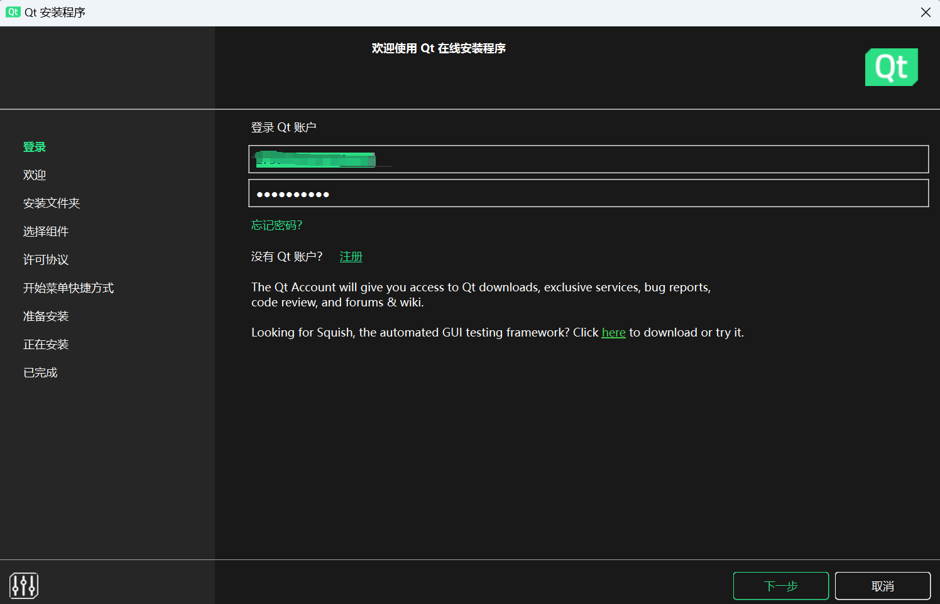Click the 'The Qt Account will give you access' paragraph

click(481, 294)
